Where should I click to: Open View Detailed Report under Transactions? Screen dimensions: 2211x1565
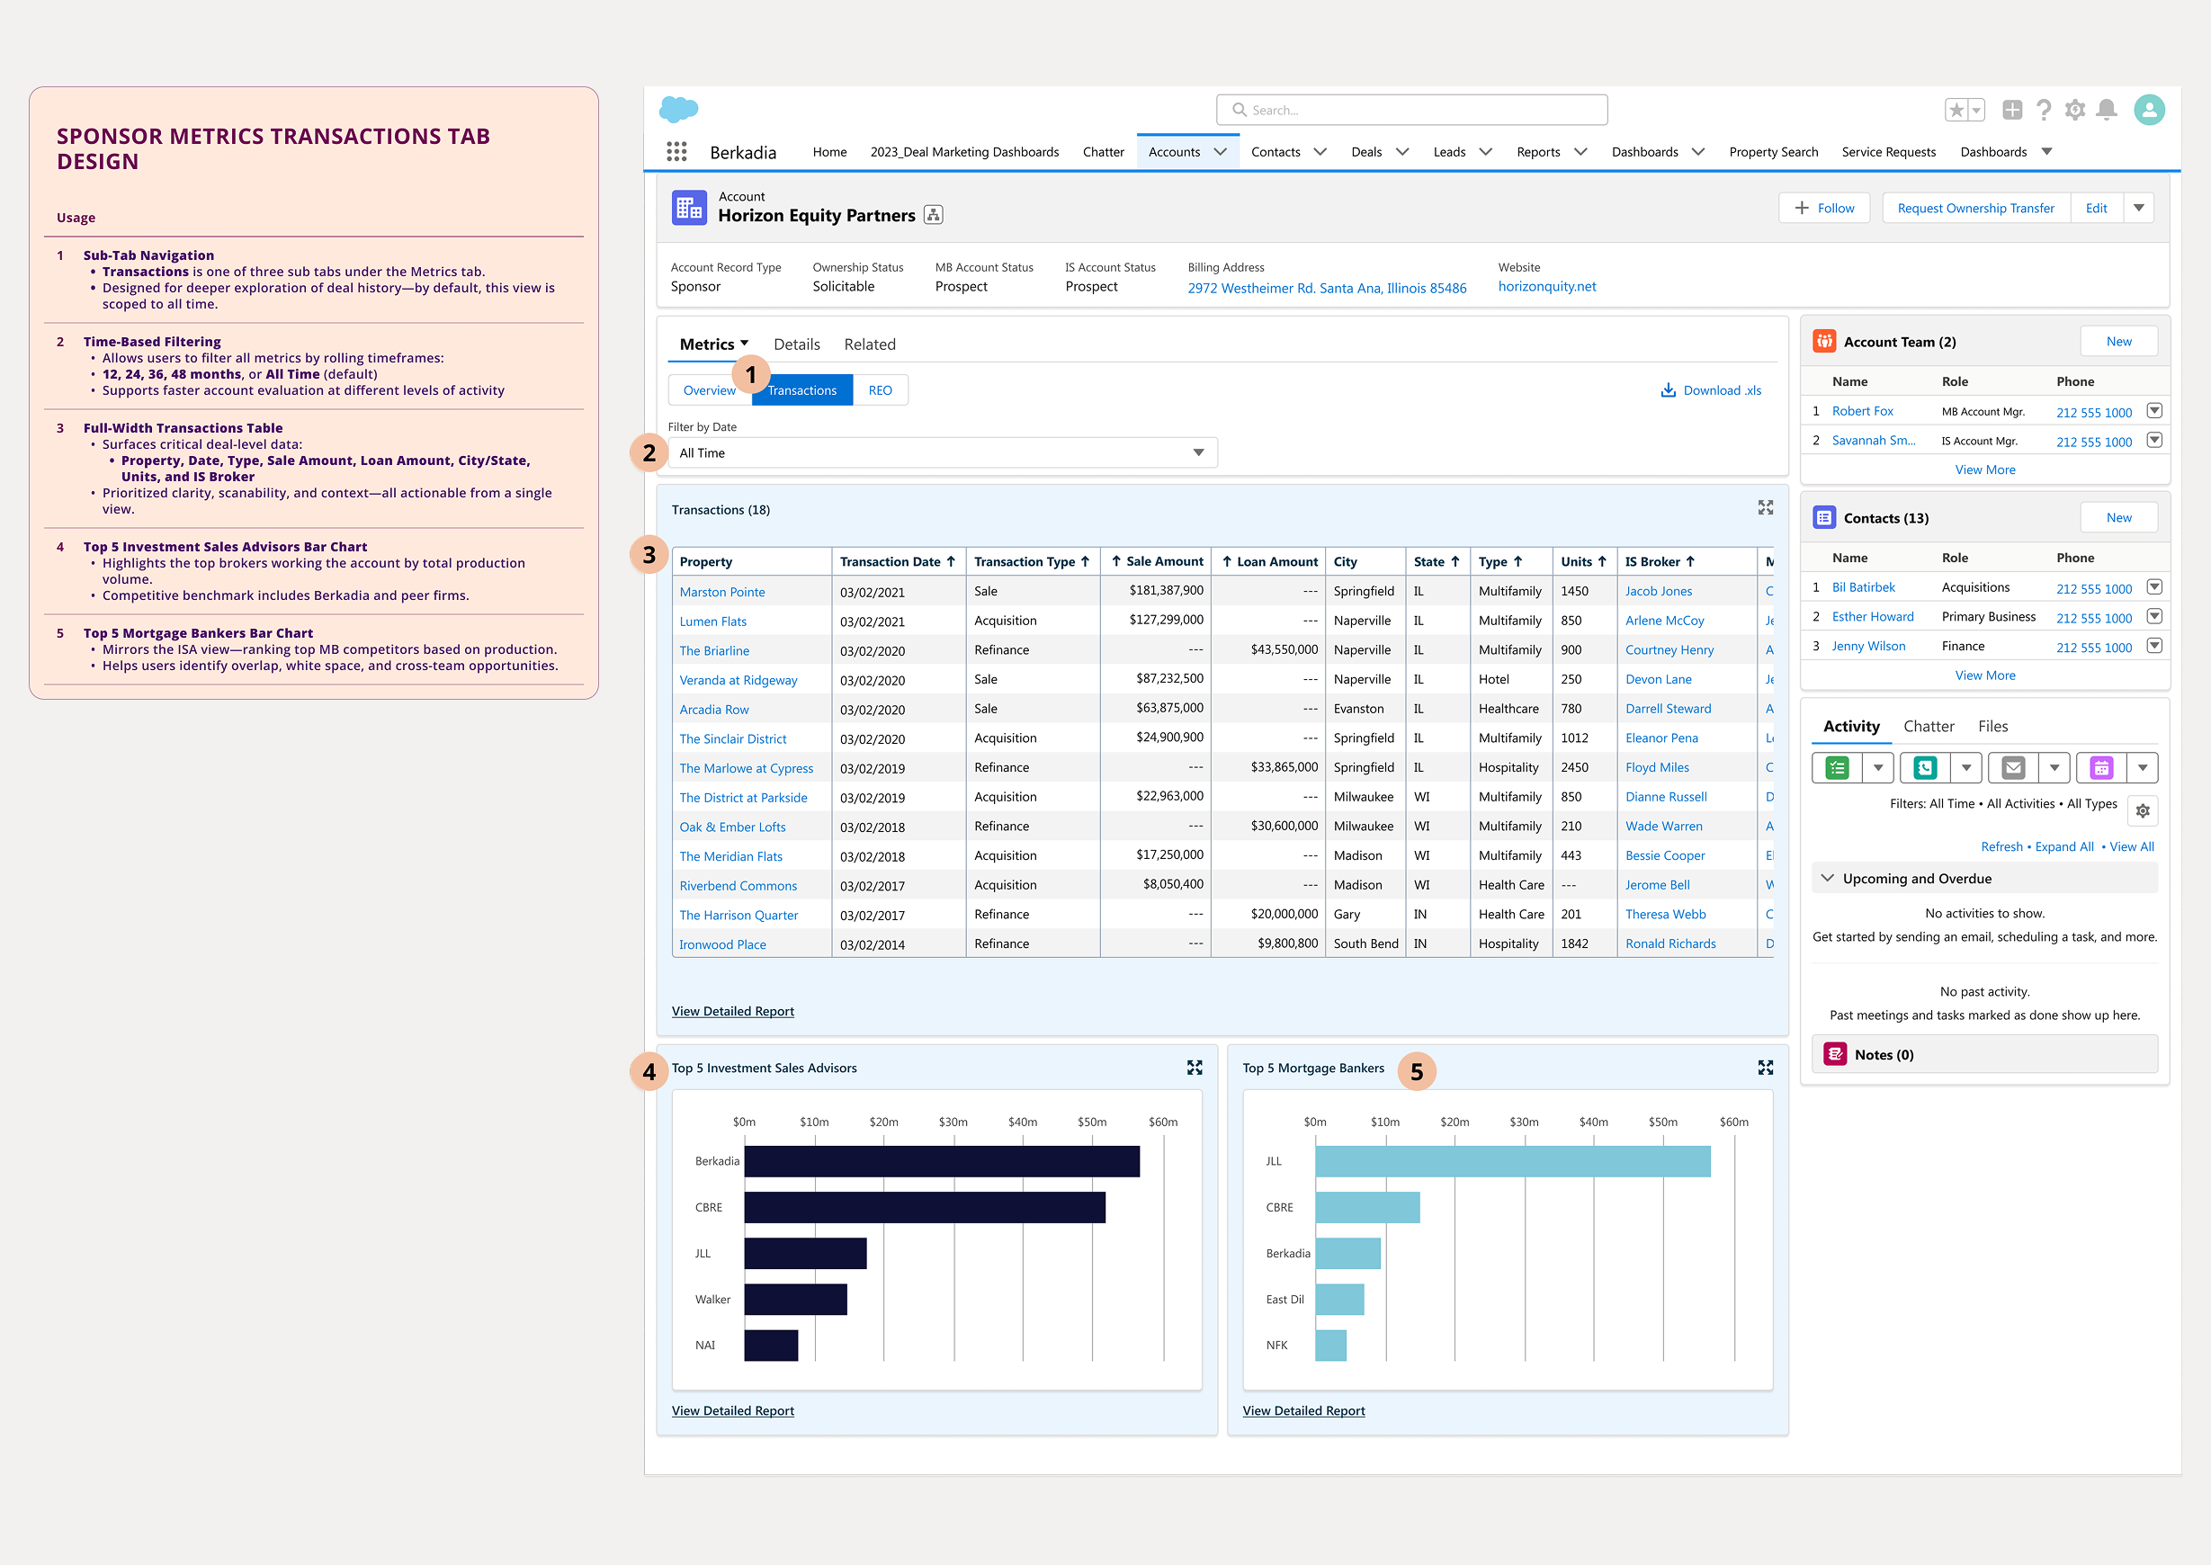(732, 1011)
